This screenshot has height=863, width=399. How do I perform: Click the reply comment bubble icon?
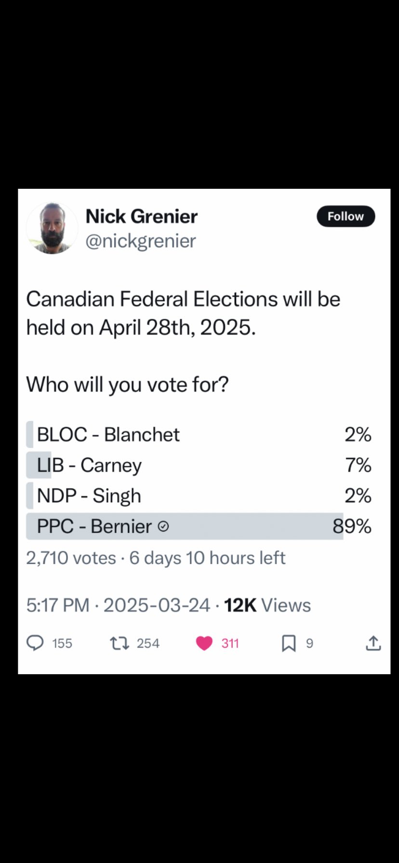click(35, 643)
